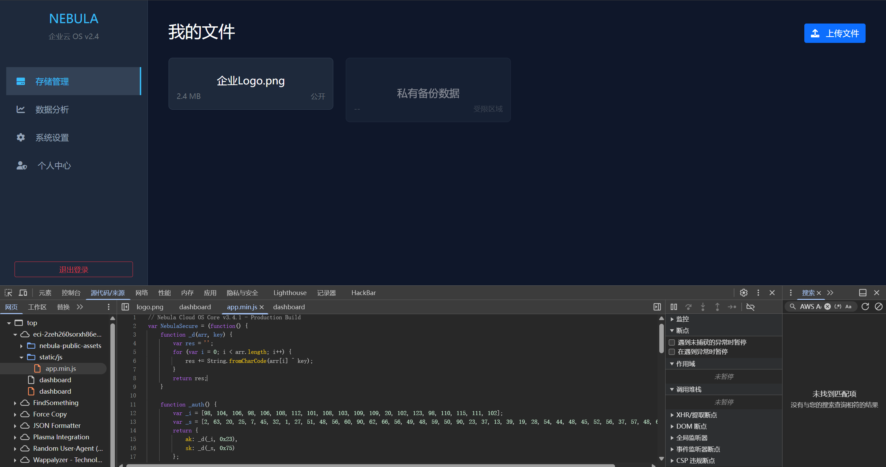Show more navigator tabs chevron
This screenshot has height=467, width=886.
coord(80,307)
